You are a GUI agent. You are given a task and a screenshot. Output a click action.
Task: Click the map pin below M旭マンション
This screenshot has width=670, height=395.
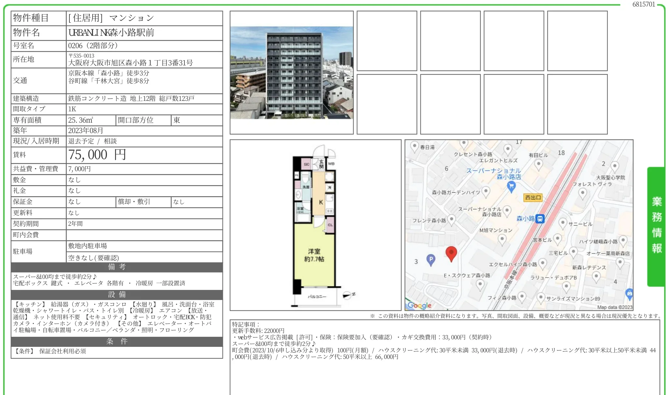pyautogui.click(x=502, y=240)
